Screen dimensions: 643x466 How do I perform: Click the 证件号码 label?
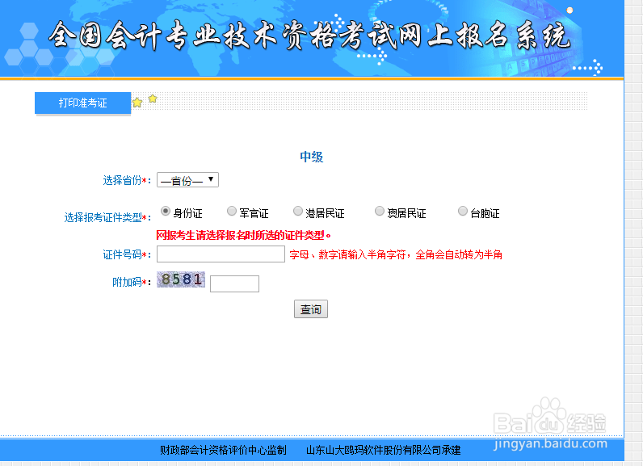point(127,254)
